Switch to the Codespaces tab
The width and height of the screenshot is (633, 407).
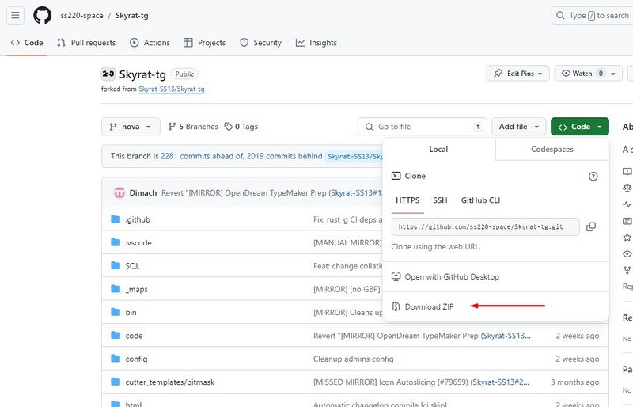click(552, 149)
